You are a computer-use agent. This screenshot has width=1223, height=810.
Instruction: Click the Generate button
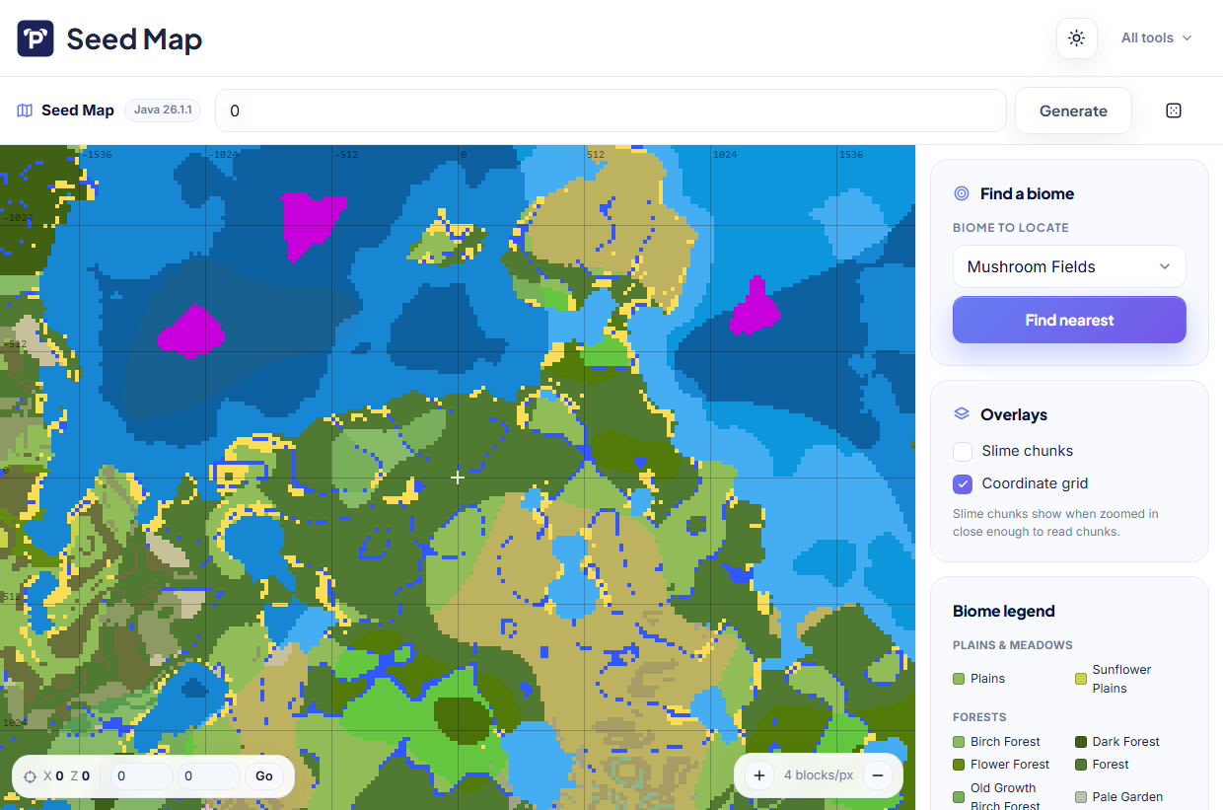pyautogui.click(x=1073, y=110)
